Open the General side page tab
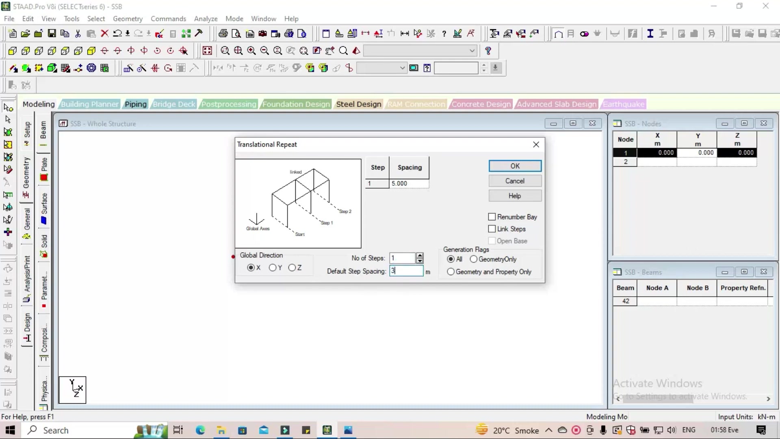 click(27, 223)
